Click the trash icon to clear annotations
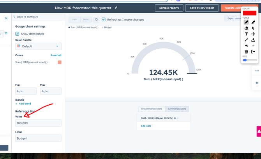The width and height of the screenshot is (261, 159). pyautogui.click(x=246, y=52)
